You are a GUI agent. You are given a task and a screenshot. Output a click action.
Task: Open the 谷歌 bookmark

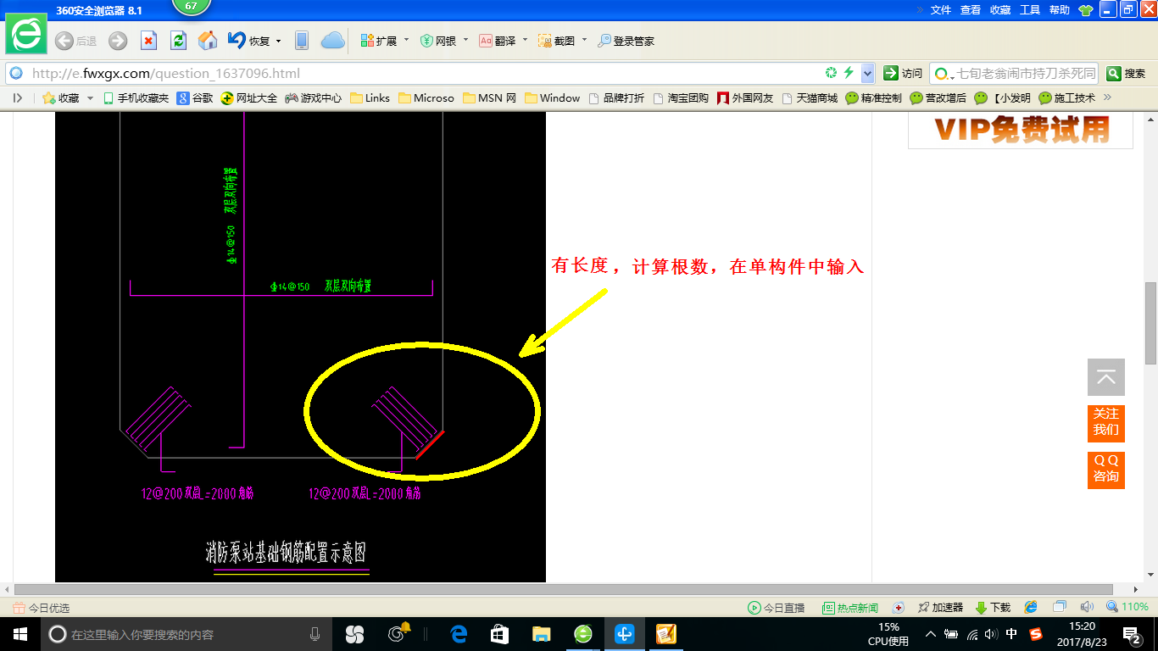(x=195, y=98)
